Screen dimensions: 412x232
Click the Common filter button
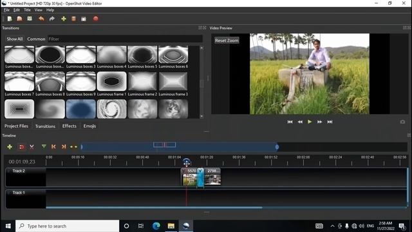[x=36, y=39]
